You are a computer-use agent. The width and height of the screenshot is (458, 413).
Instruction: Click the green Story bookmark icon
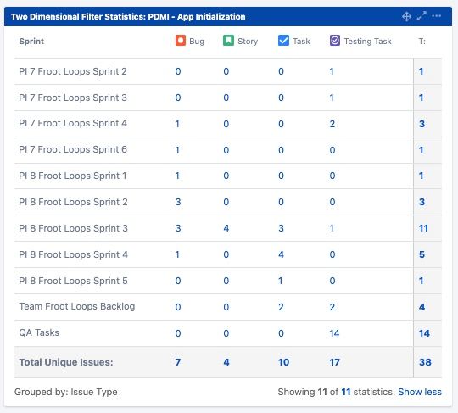point(228,41)
